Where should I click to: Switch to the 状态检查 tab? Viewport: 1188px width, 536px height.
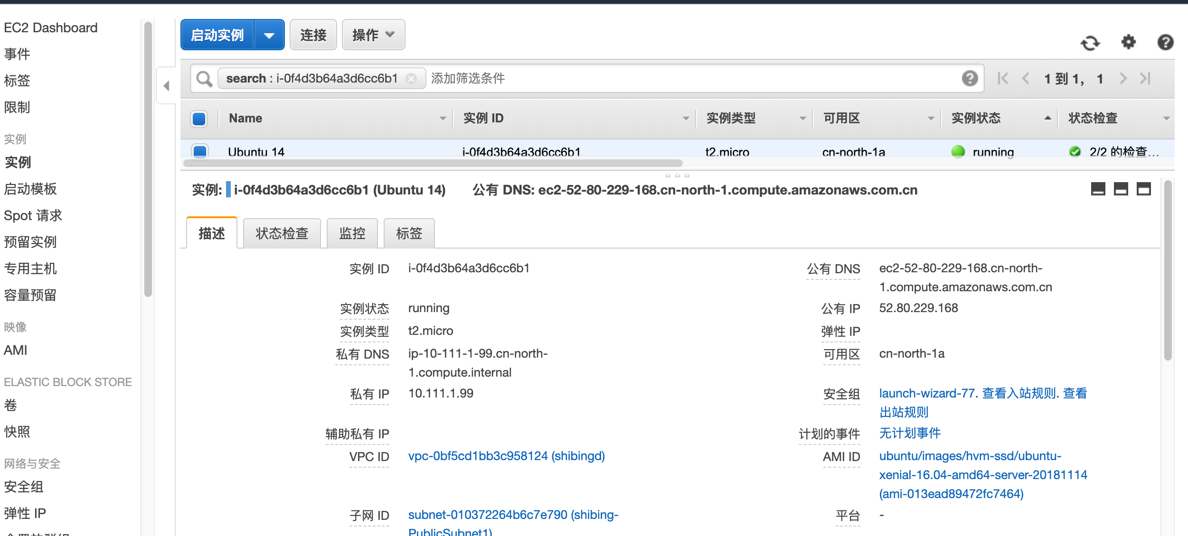tap(282, 233)
